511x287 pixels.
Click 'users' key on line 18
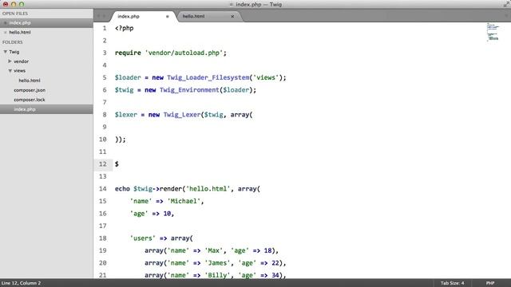click(x=143, y=238)
